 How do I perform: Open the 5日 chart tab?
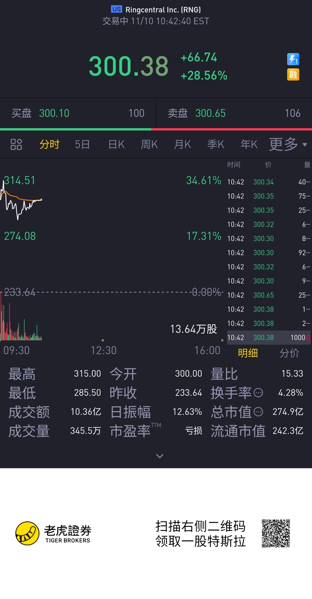pos(82,144)
